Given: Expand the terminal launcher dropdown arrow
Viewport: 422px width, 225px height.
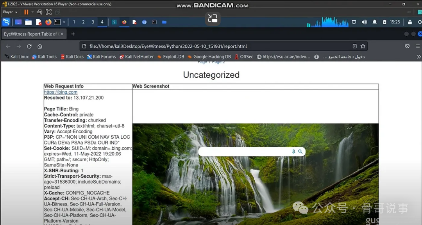Looking at the screenshot, I should [x=64, y=22].
